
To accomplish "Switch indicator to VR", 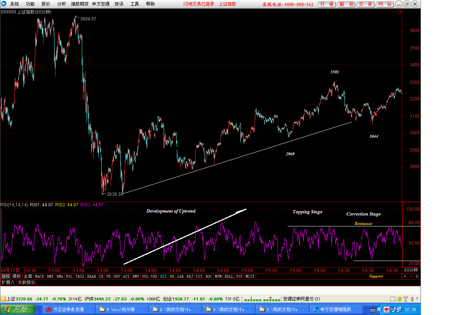I will (108, 276).
